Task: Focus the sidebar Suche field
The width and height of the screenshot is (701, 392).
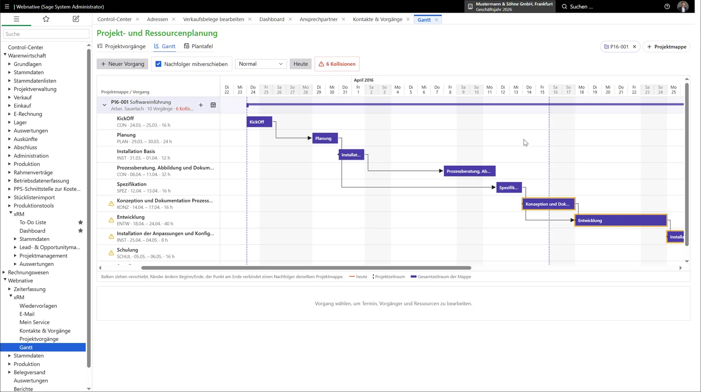Action: tap(46, 34)
